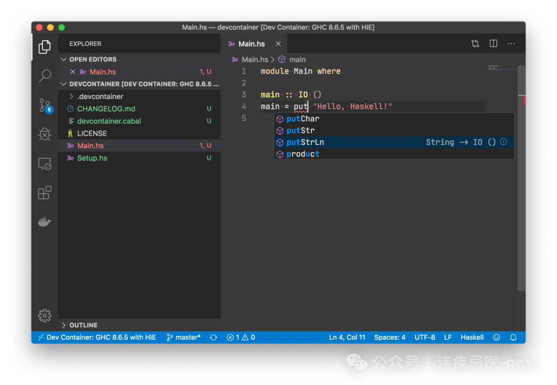Open the Debug view bug icon
557x385 pixels.
[45, 135]
